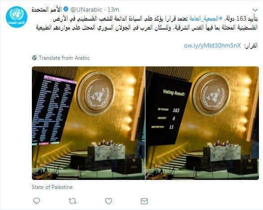Open the tweet options chevron menu
Screen dimensions: 263x210
click(x=255, y=10)
